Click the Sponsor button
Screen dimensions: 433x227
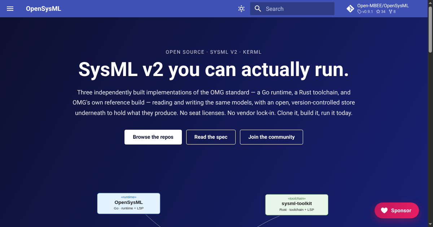(397, 210)
